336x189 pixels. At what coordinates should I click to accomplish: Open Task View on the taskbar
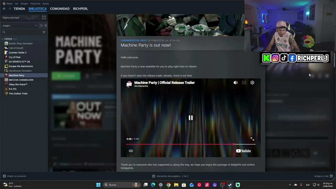[x=145, y=185]
